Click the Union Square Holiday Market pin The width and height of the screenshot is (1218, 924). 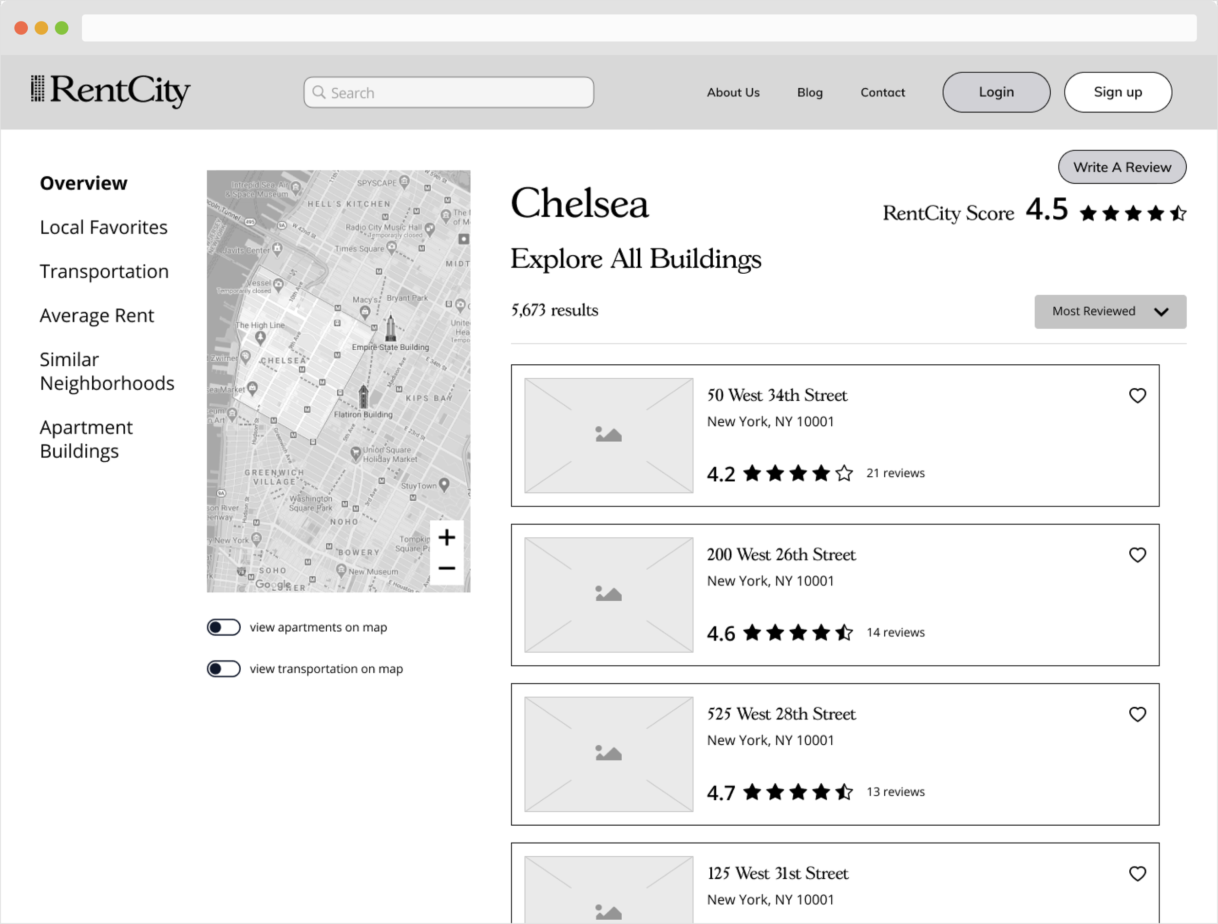pos(356,453)
